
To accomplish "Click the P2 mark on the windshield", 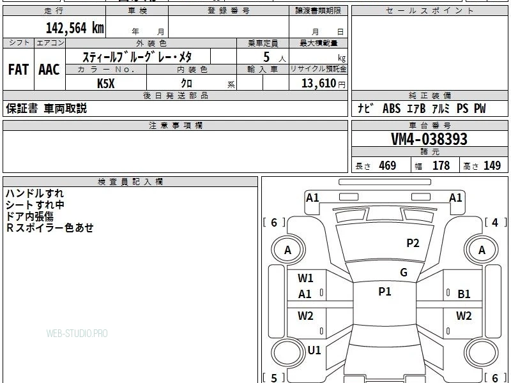I will tap(413, 243).
